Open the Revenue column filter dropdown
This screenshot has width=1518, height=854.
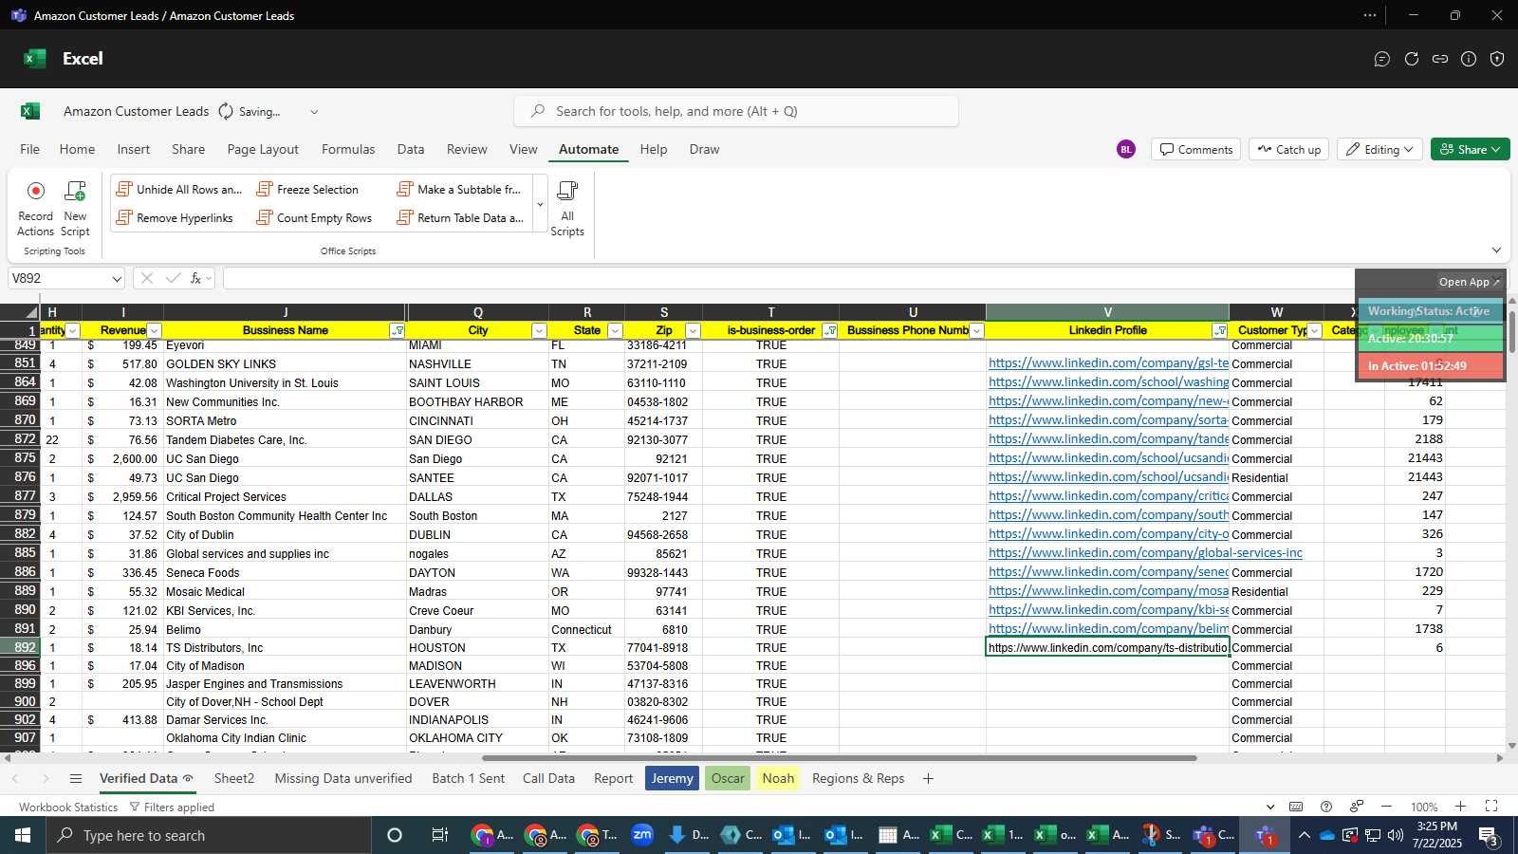point(154,331)
